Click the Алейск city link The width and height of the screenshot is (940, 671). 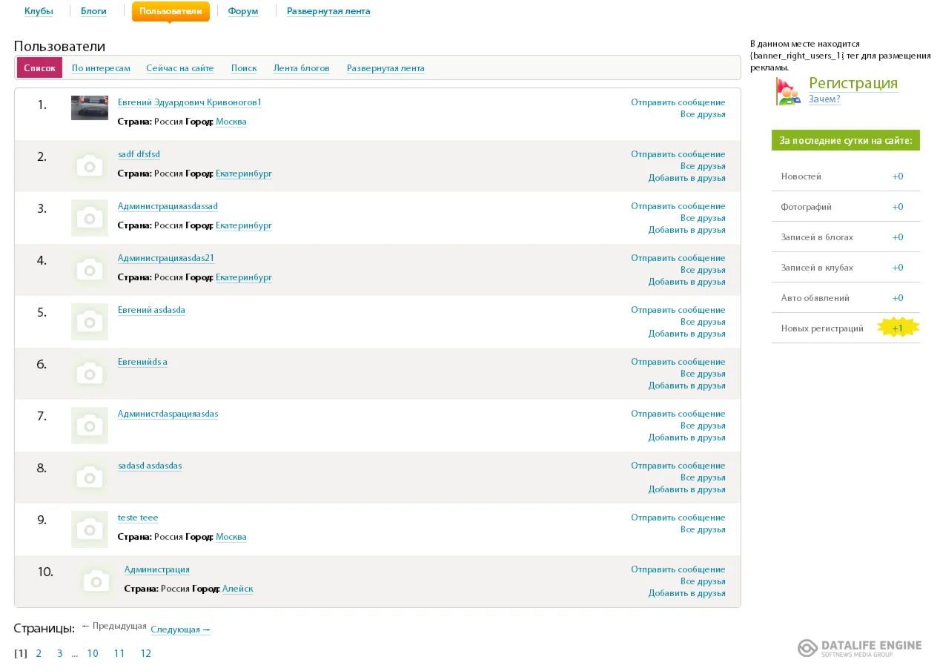[x=238, y=589]
